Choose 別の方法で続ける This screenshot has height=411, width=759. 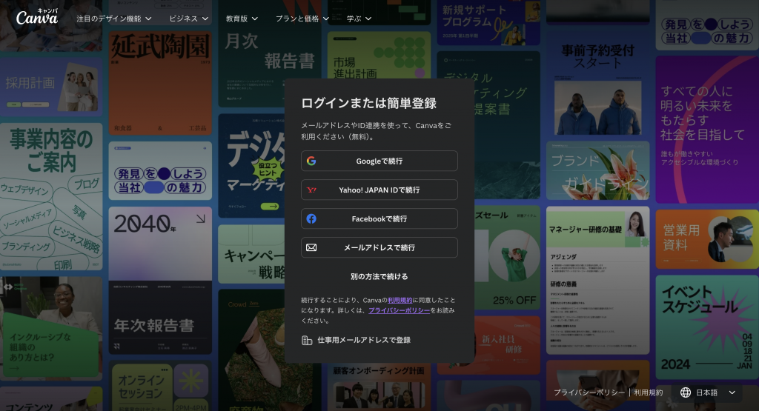tap(379, 276)
